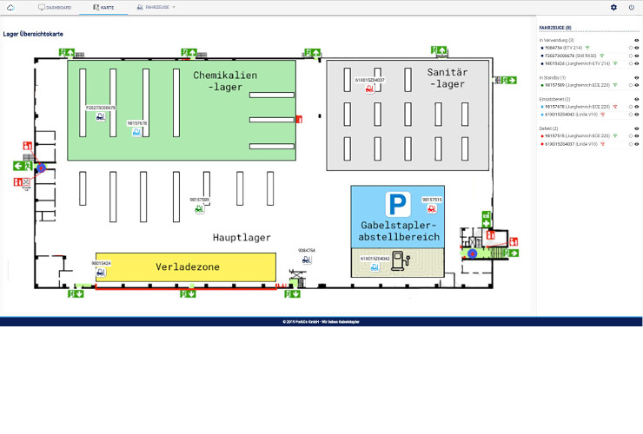The height and width of the screenshot is (434, 643).
Task: Hide vehicle 9084754 (ETV 214) via eye icon
Action: click(x=637, y=48)
